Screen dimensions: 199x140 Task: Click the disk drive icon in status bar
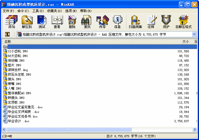[x=4, y=136]
